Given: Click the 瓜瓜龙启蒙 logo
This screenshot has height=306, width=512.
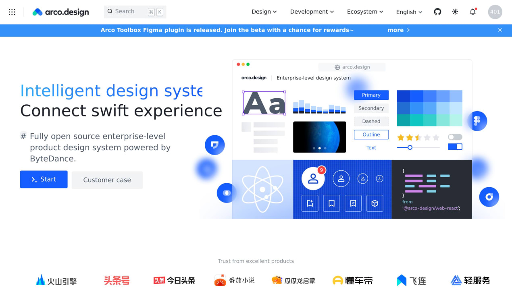Looking at the screenshot, I should tap(293, 280).
